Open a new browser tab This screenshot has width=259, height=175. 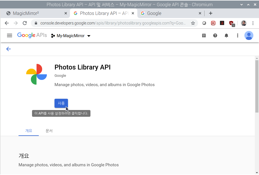click(x=211, y=13)
